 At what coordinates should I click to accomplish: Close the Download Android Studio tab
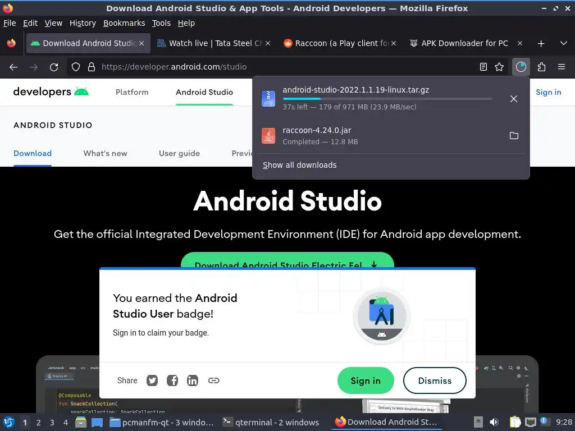coord(142,43)
